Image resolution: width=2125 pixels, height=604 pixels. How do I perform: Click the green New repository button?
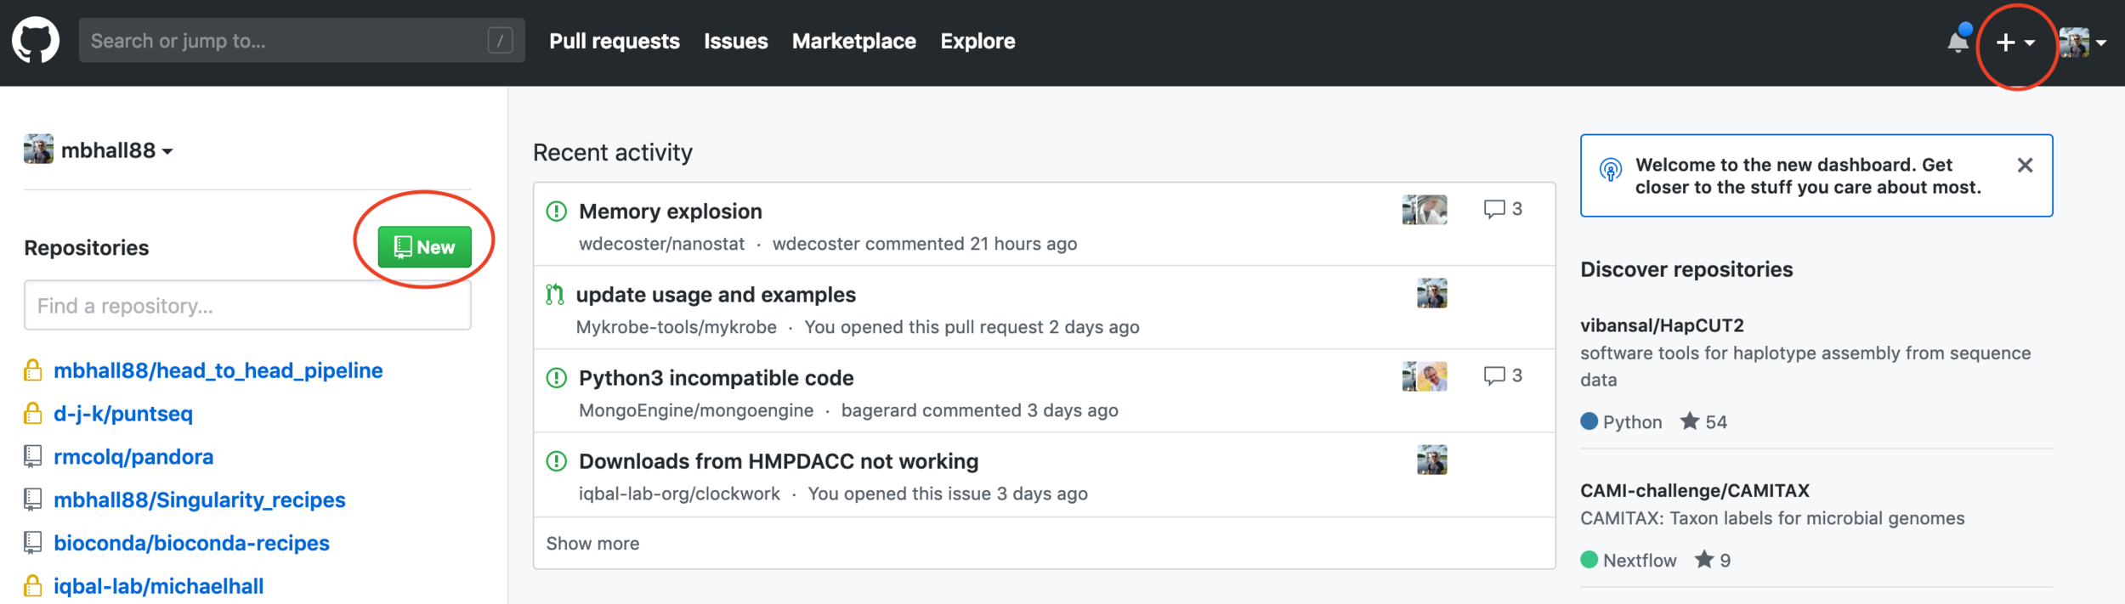[424, 247]
